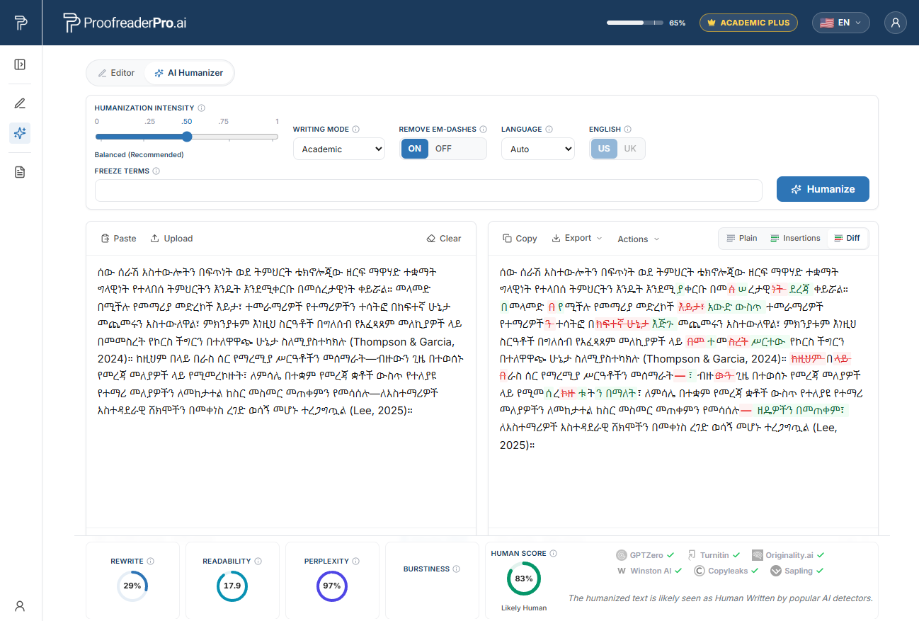Click the Sapling detector icon
The width and height of the screenshot is (919, 621).
click(x=776, y=571)
